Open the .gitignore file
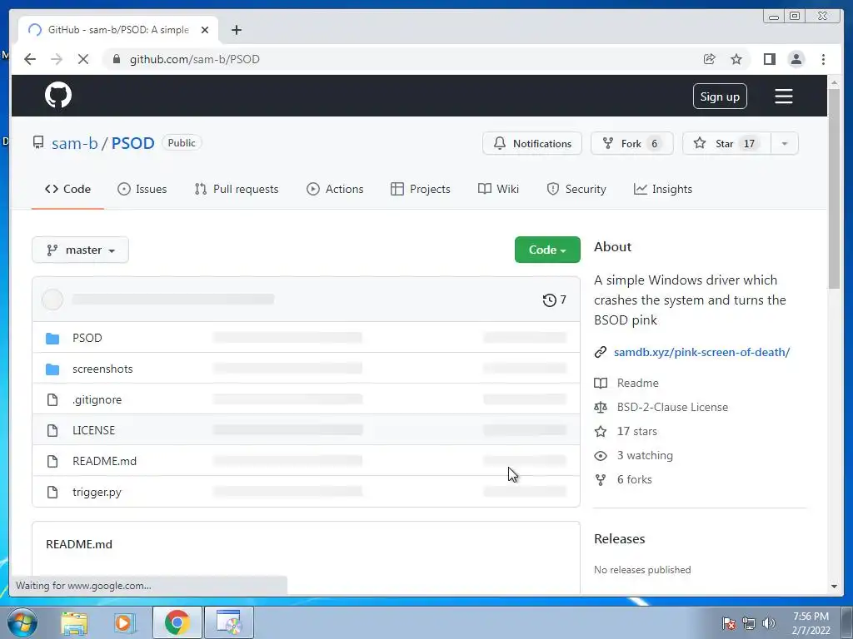 click(x=97, y=400)
